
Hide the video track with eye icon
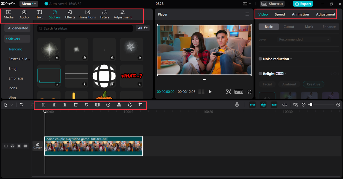(x=19, y=146)
